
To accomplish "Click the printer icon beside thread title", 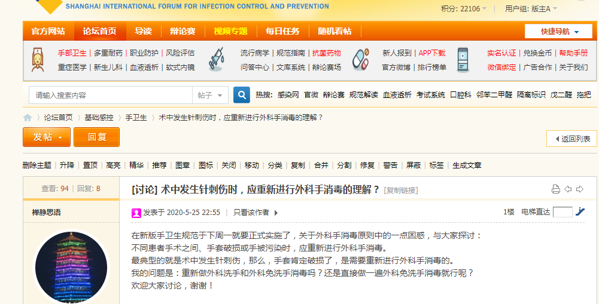I will point(556,189).
